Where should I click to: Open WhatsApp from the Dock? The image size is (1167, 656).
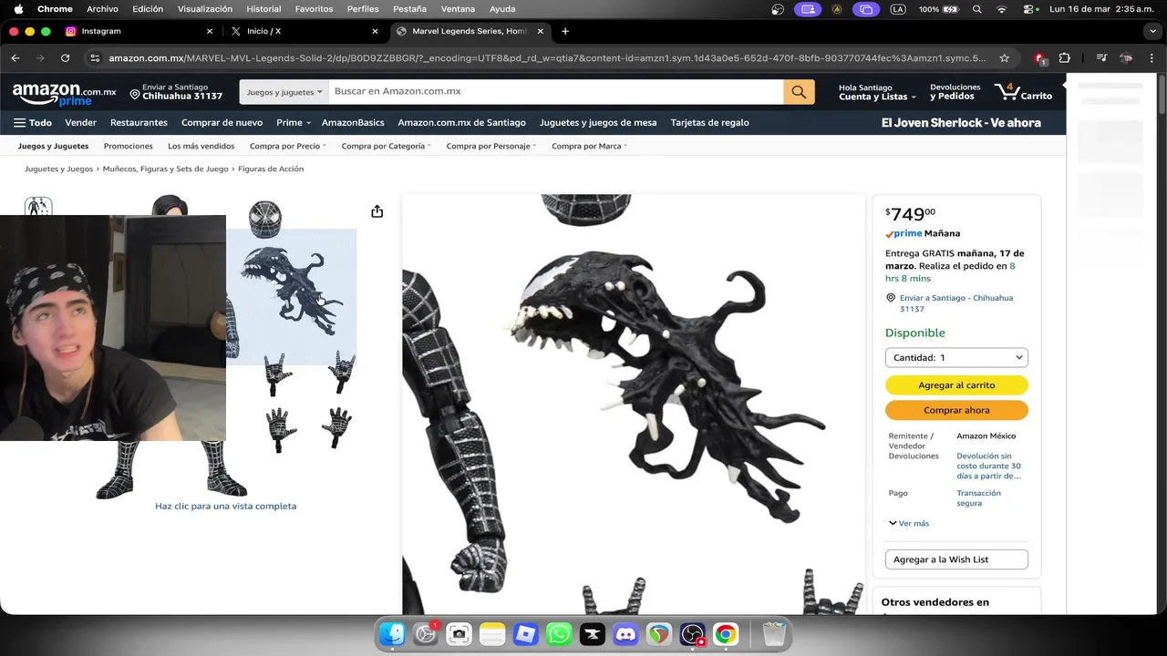559,634
